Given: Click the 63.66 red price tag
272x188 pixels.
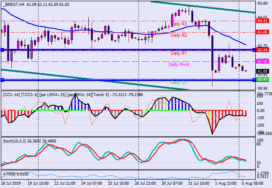Looking at the screenshot, I should (262, 32).
